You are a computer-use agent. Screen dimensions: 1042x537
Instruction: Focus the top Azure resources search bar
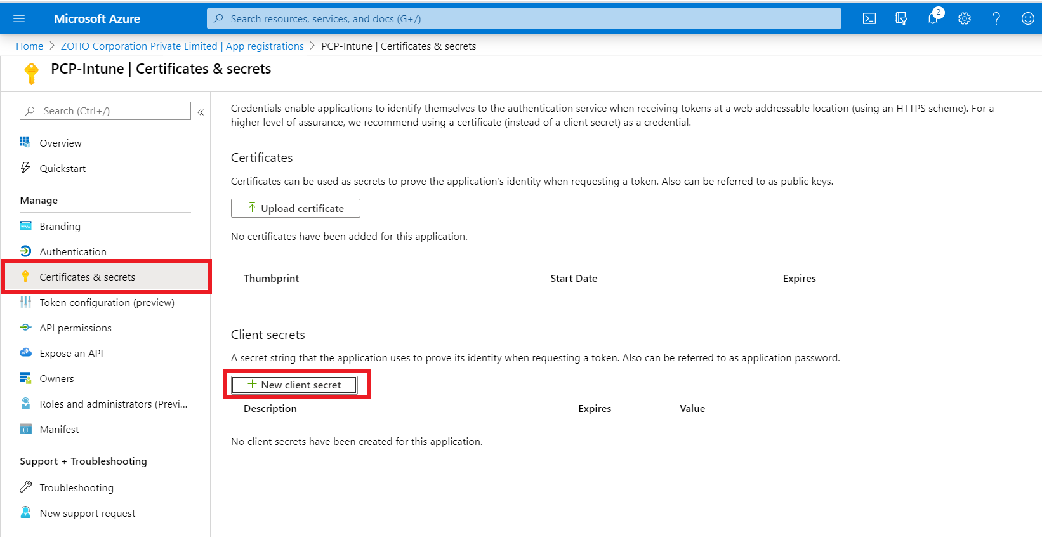tap(524, 18)
